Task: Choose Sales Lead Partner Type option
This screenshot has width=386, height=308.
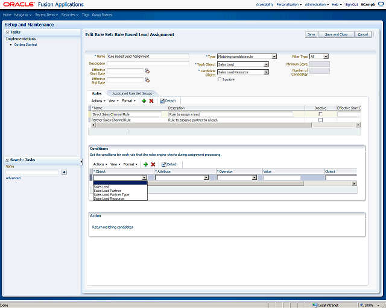Action: click(112, 194)
